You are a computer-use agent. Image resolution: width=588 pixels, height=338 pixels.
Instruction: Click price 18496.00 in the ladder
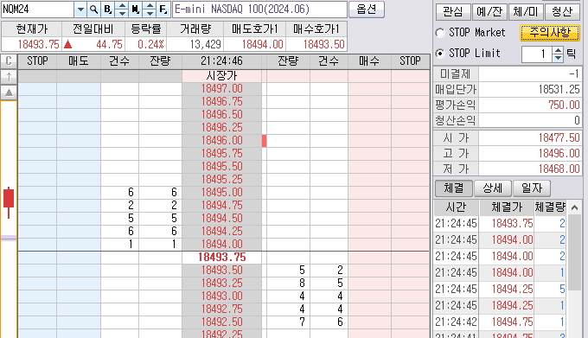(221, 141)
